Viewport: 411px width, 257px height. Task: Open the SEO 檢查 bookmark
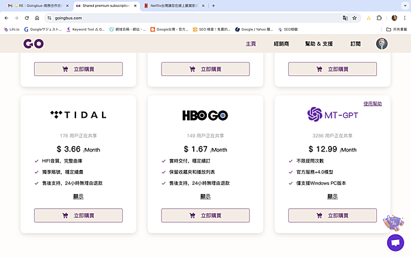[x=212, y=29]
